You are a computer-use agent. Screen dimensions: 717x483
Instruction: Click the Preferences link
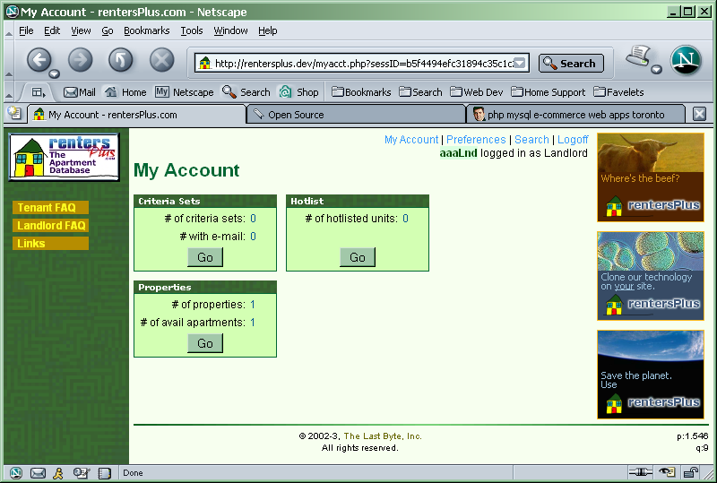coord(476,140)
